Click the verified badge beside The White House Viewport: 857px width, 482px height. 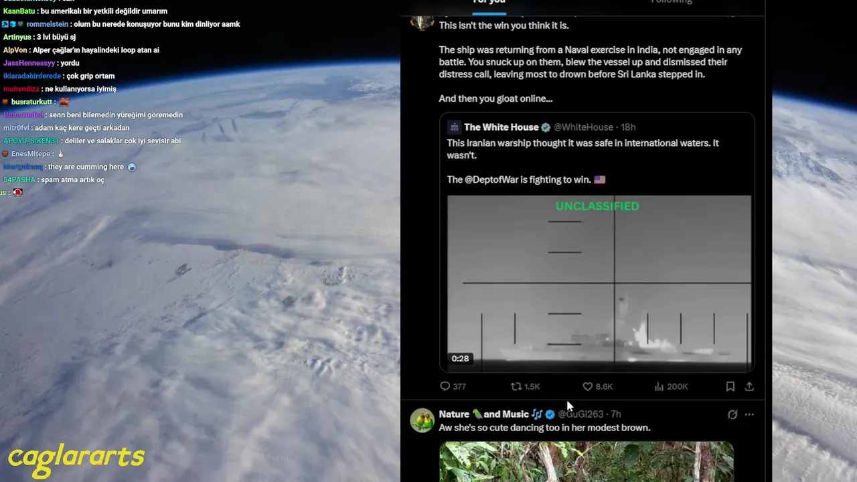point(546,127)
